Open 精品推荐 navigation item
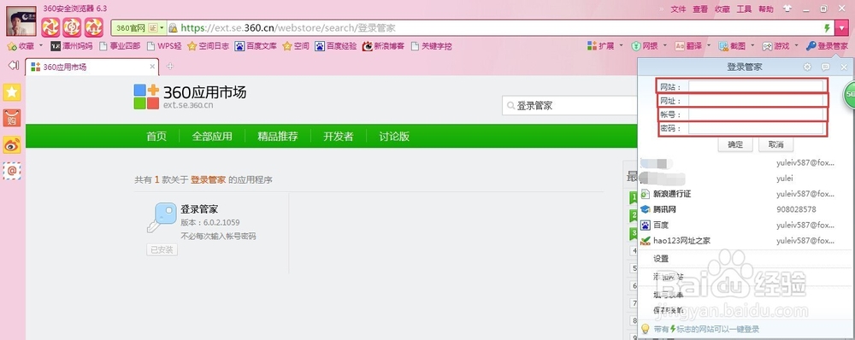Image resolution: width=855 pixels, height=340 pixels. [x=278, y=136]
